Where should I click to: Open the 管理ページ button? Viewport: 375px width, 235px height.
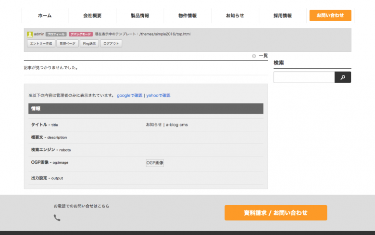[x=67, y=44]
